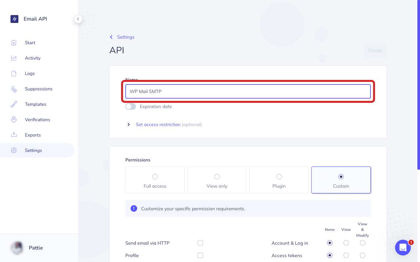Screen dimensions: 420x262
Task: Click the Verifications heart icon
Action: coord(14,120)
